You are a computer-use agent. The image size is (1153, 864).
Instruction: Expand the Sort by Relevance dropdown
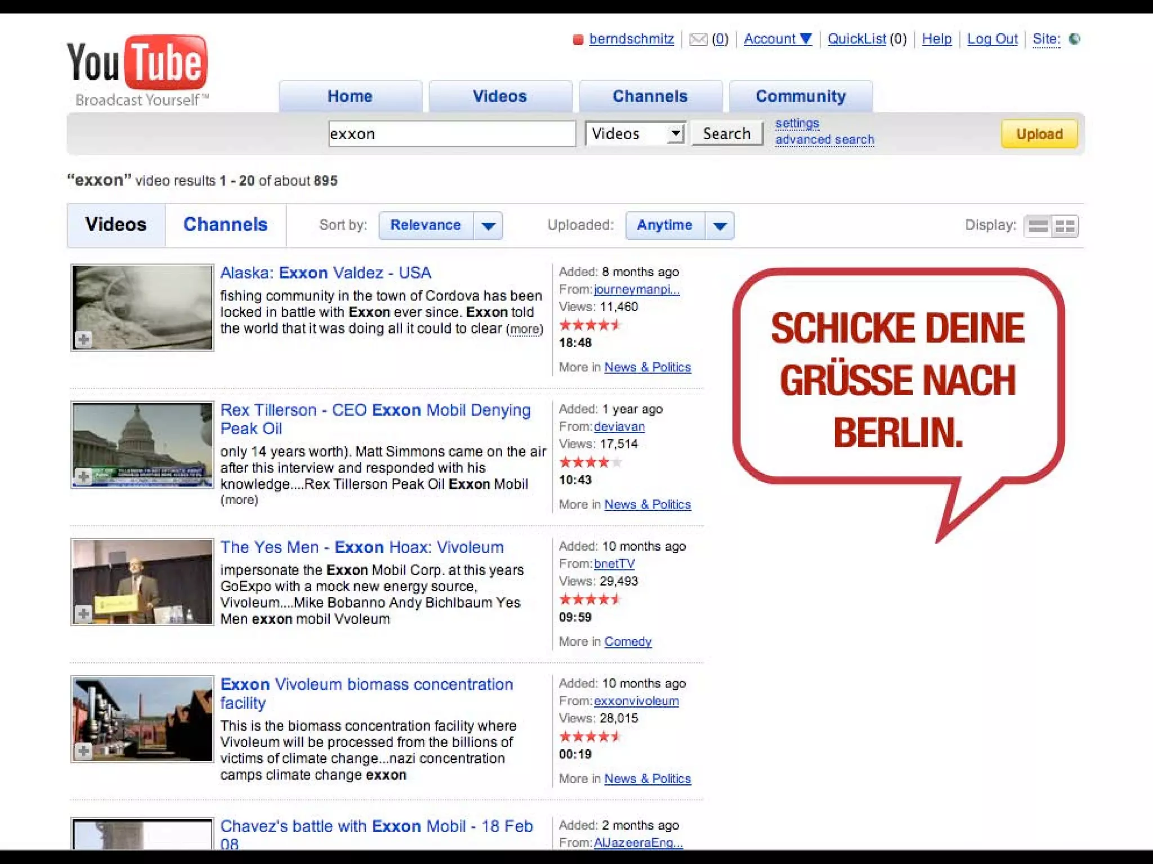click(488, 226)
